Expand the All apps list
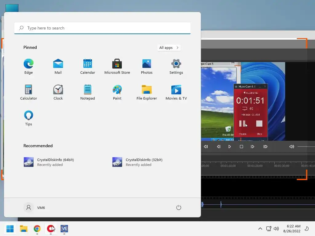 click(169, 48)
